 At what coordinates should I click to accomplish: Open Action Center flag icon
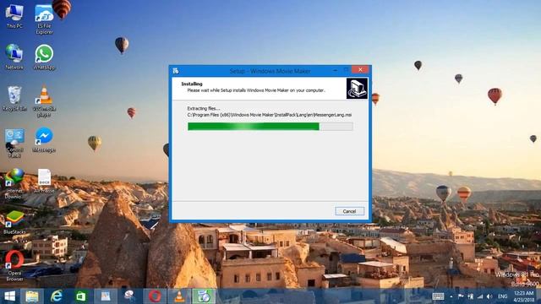click(461, 296)
